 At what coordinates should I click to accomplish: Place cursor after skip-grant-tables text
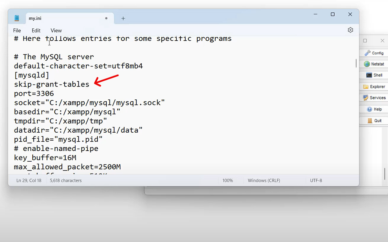tap(90, 85)
